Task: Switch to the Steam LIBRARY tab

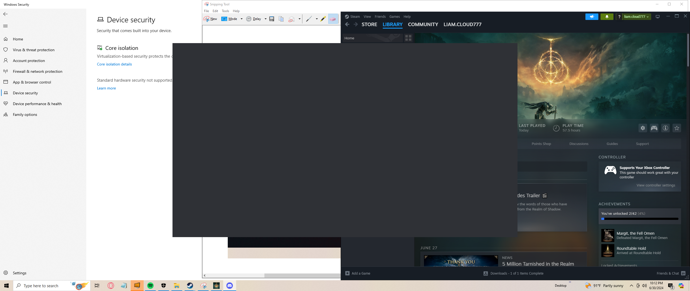Action: coord(392,25)
